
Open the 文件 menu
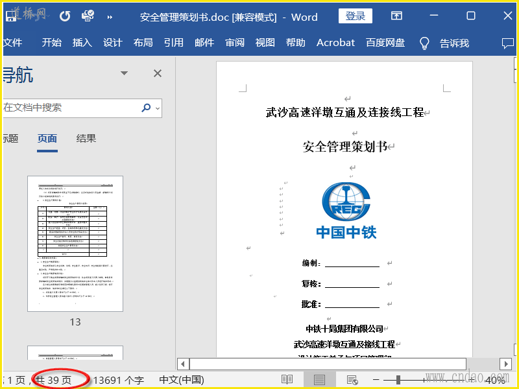(x=12, y=43)
